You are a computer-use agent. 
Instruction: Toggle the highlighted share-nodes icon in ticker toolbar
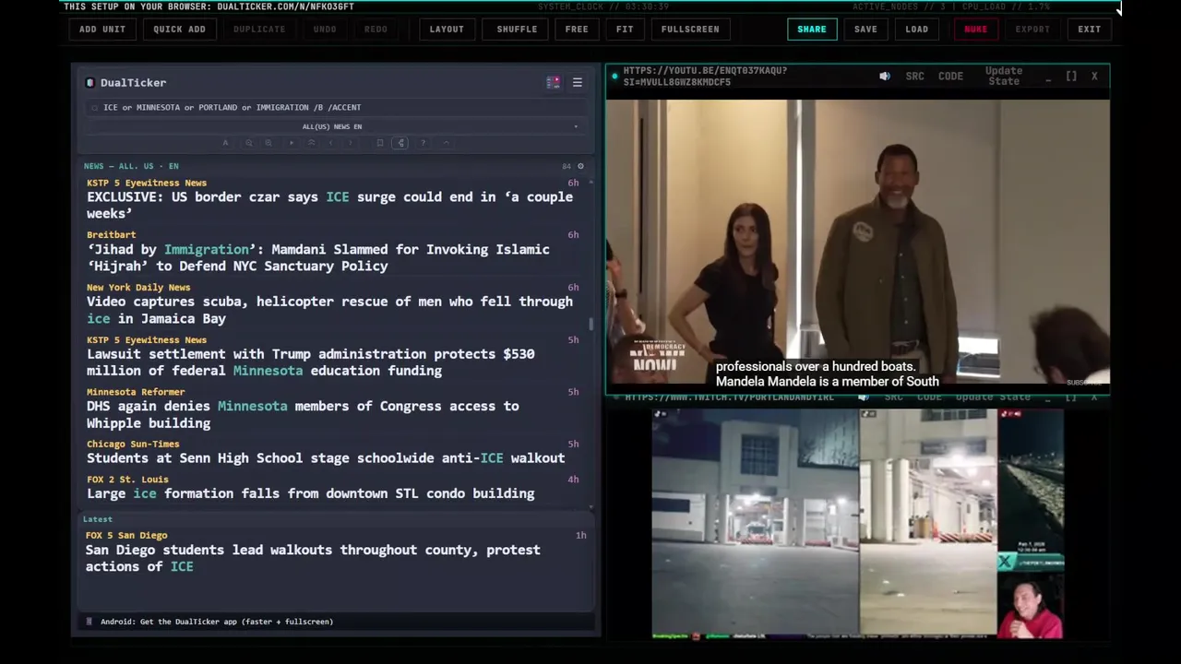pos(400,143)
